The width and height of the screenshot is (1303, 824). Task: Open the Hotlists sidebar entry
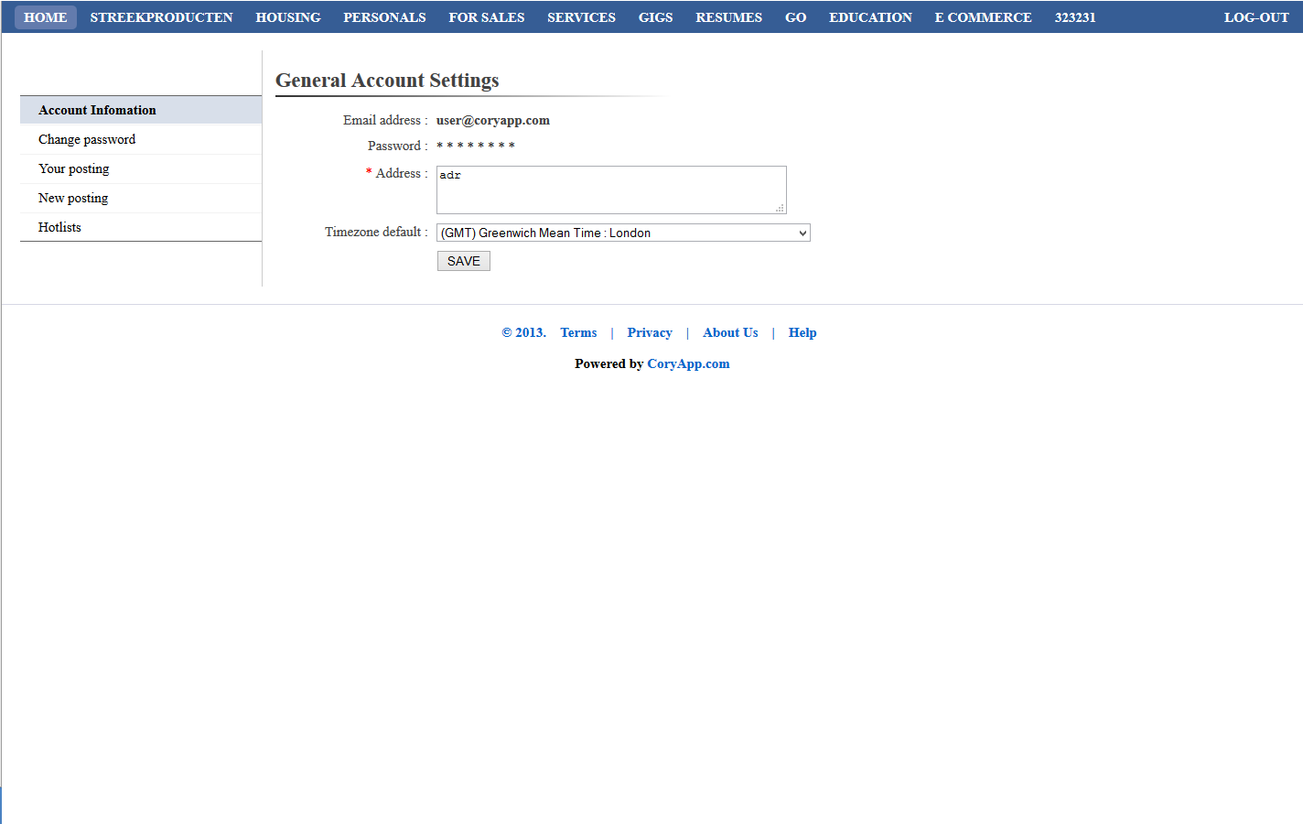59,226
